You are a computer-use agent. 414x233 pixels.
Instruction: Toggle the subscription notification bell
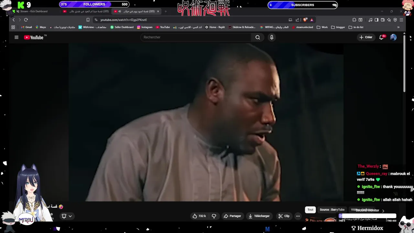pos(64,216)
